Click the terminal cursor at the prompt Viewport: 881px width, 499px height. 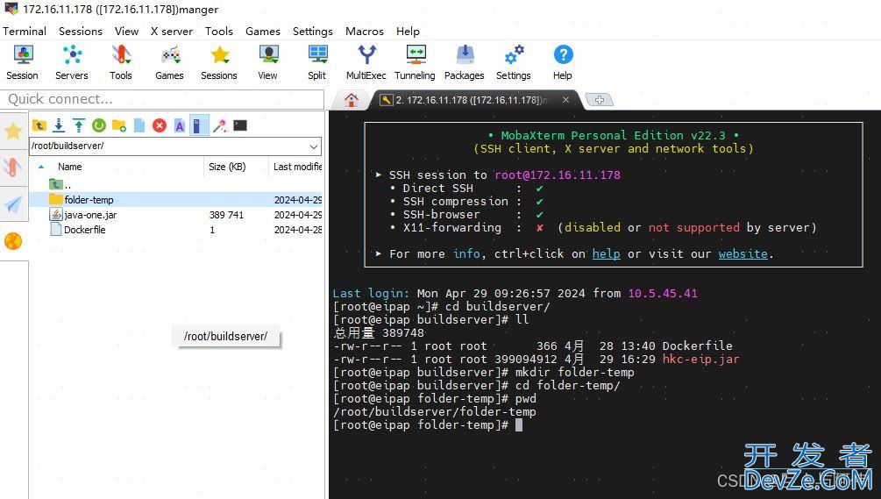click(x=519, y=425)
